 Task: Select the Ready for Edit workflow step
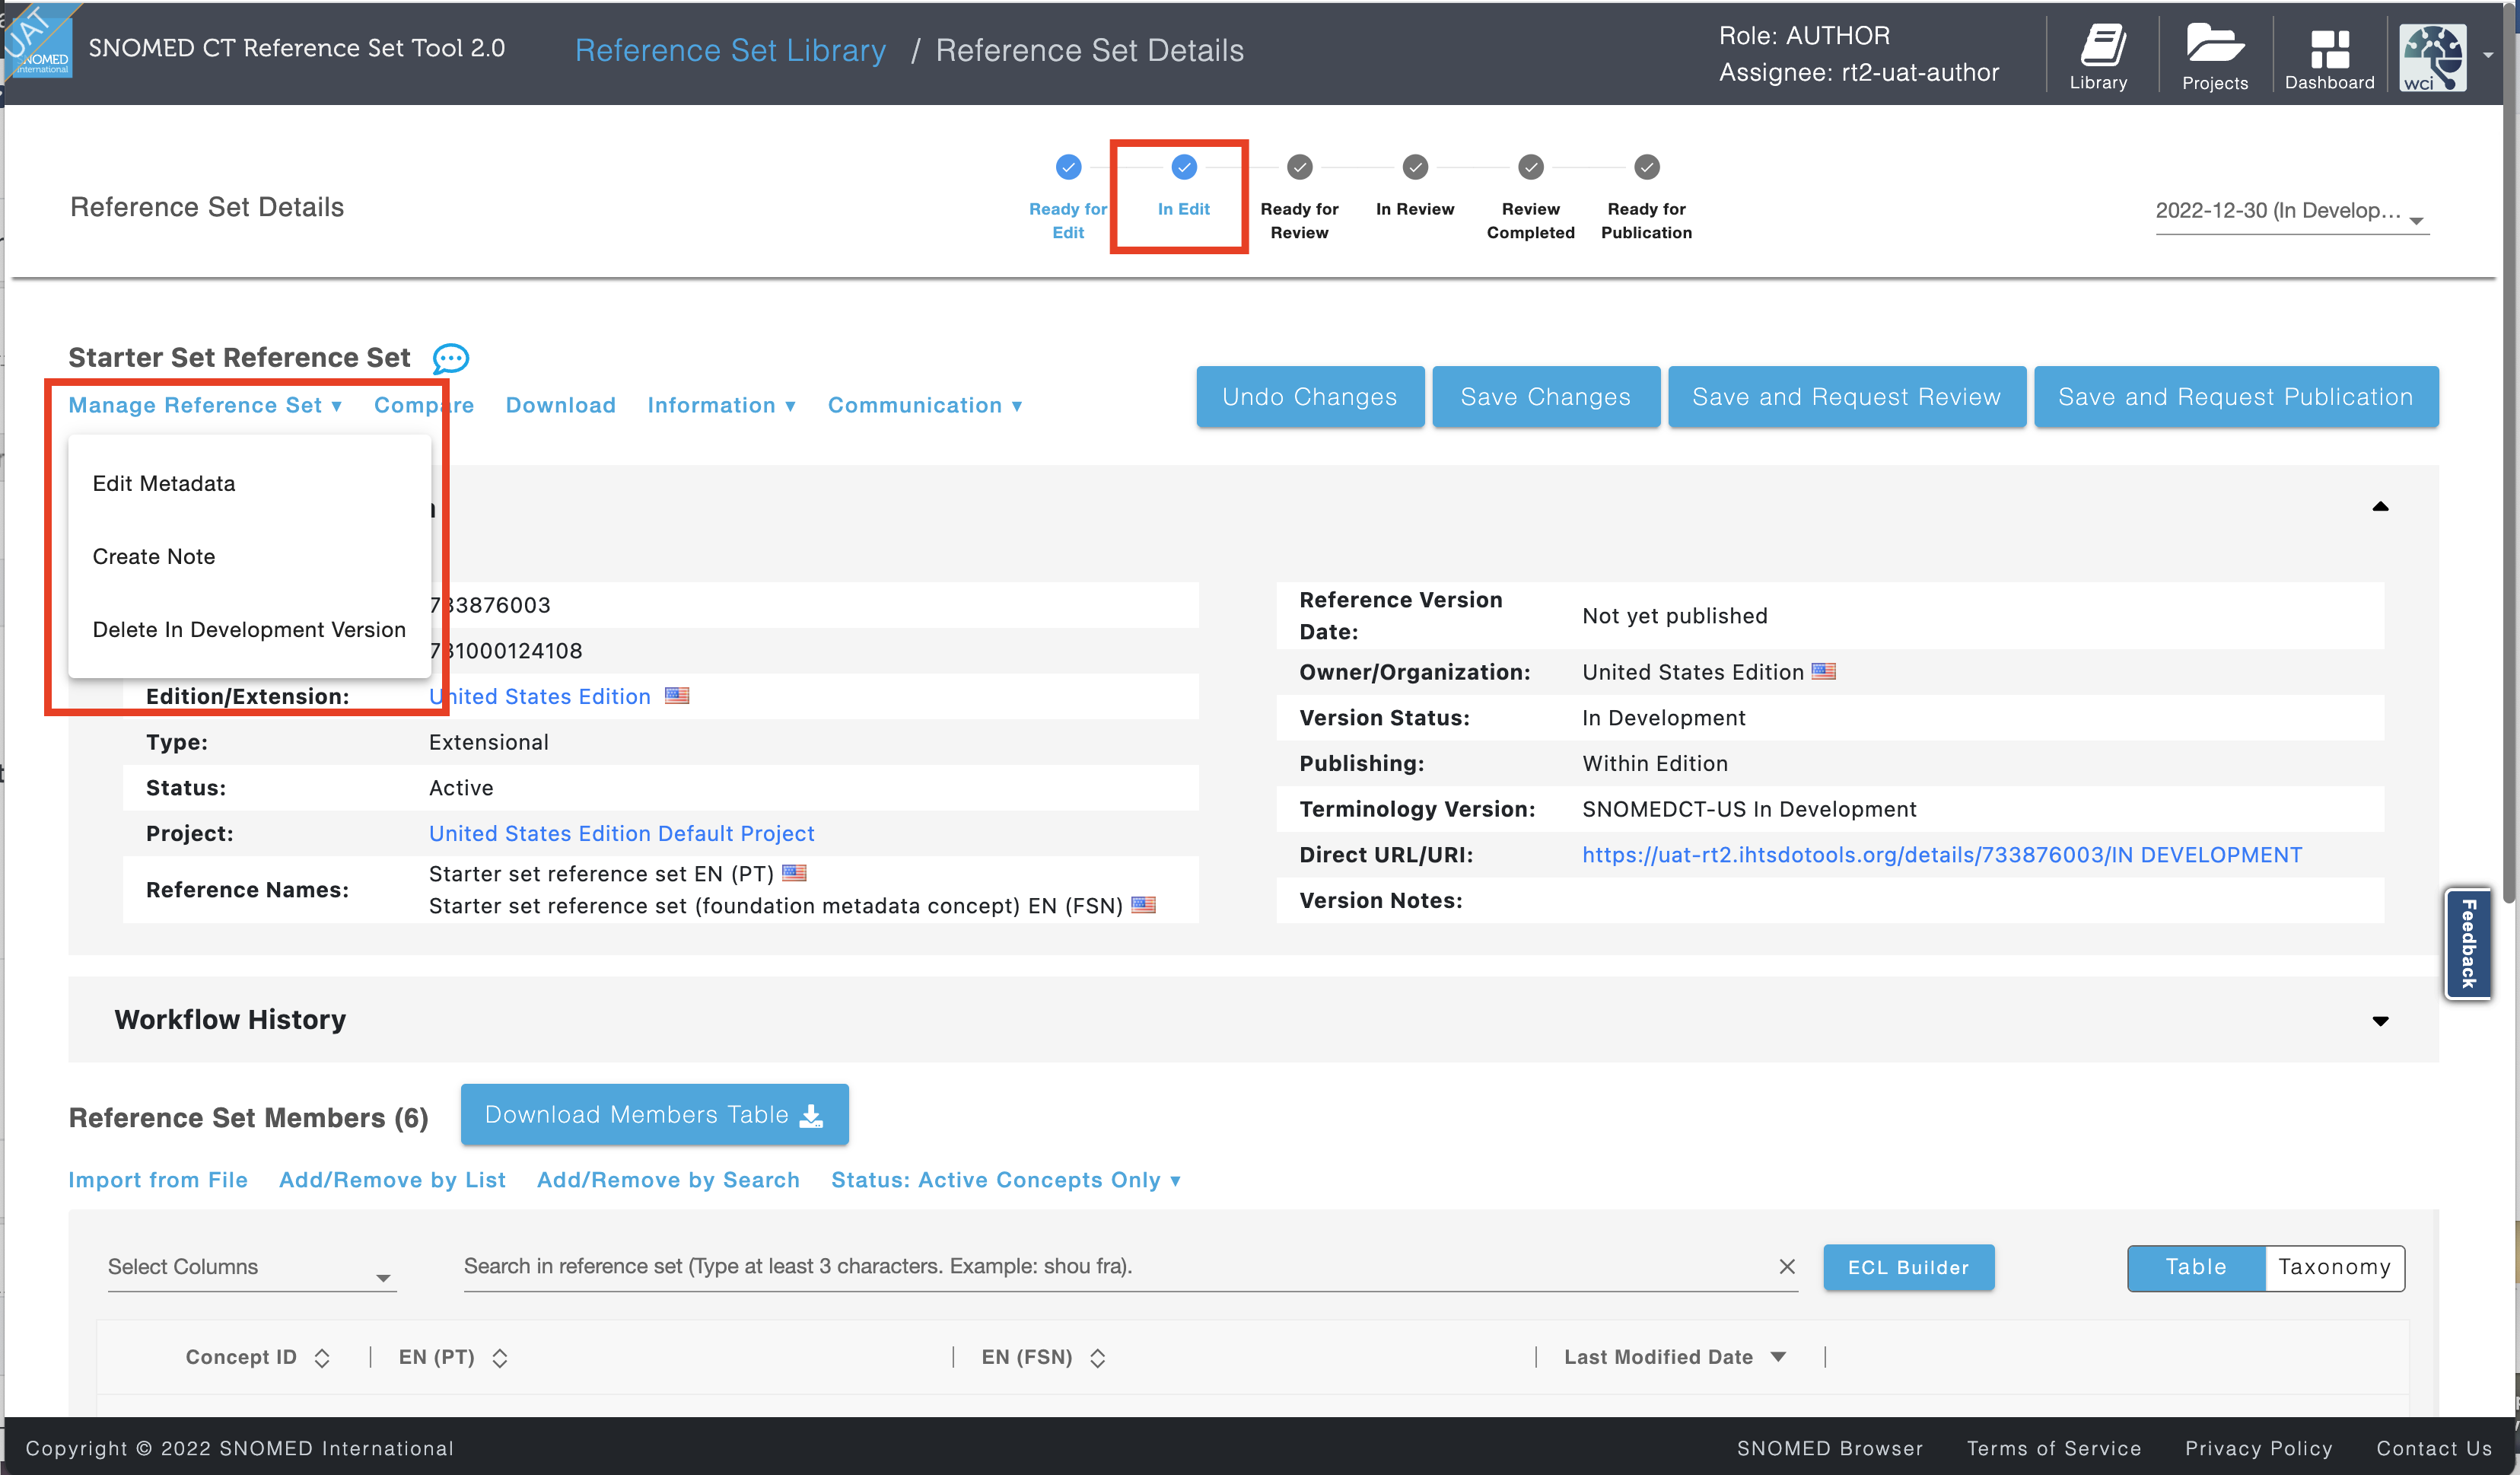coord(1068,167)
